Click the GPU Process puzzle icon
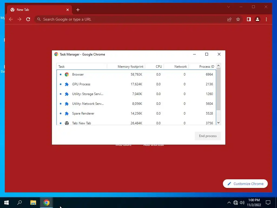This screenshot has width=277, height=208. [x=67, y=84]
